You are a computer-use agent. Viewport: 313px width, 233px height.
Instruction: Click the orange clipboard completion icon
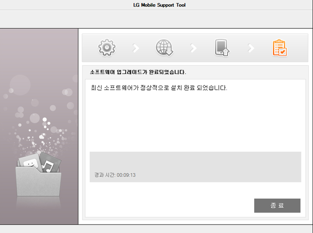pos(280,48)
